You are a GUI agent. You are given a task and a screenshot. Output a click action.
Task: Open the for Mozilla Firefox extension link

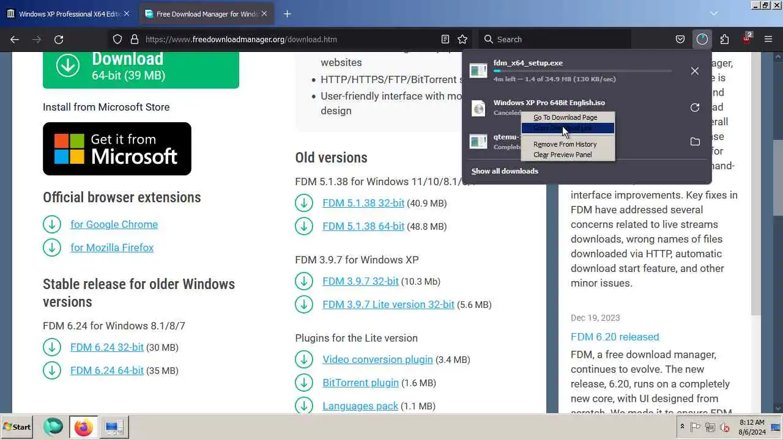(x=112, y=248)
